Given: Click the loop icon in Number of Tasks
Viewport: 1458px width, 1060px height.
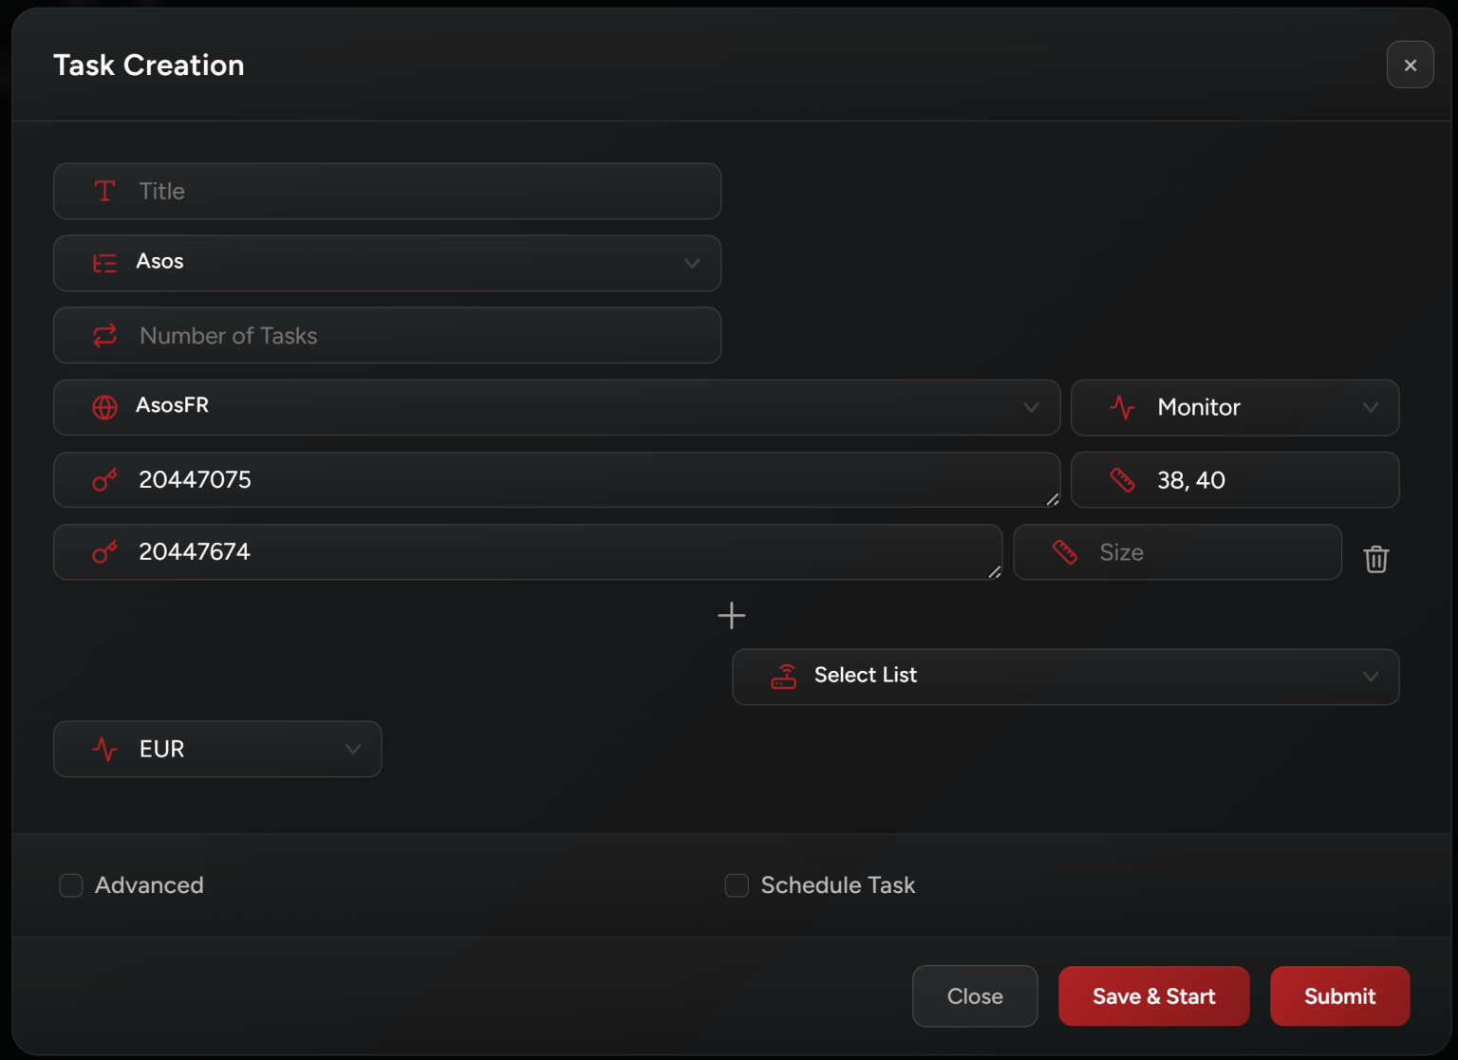Looking at the screenshot, I should 104,335.
